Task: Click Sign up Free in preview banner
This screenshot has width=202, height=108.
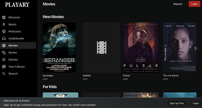Action: (177, 103)
